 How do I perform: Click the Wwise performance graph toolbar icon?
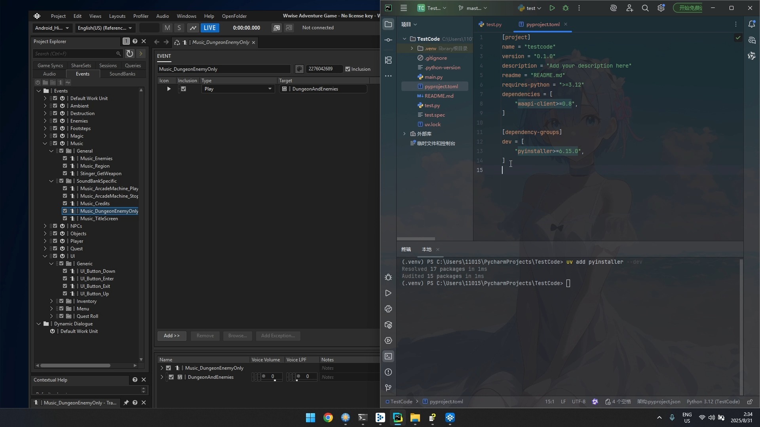click(193, 28)
